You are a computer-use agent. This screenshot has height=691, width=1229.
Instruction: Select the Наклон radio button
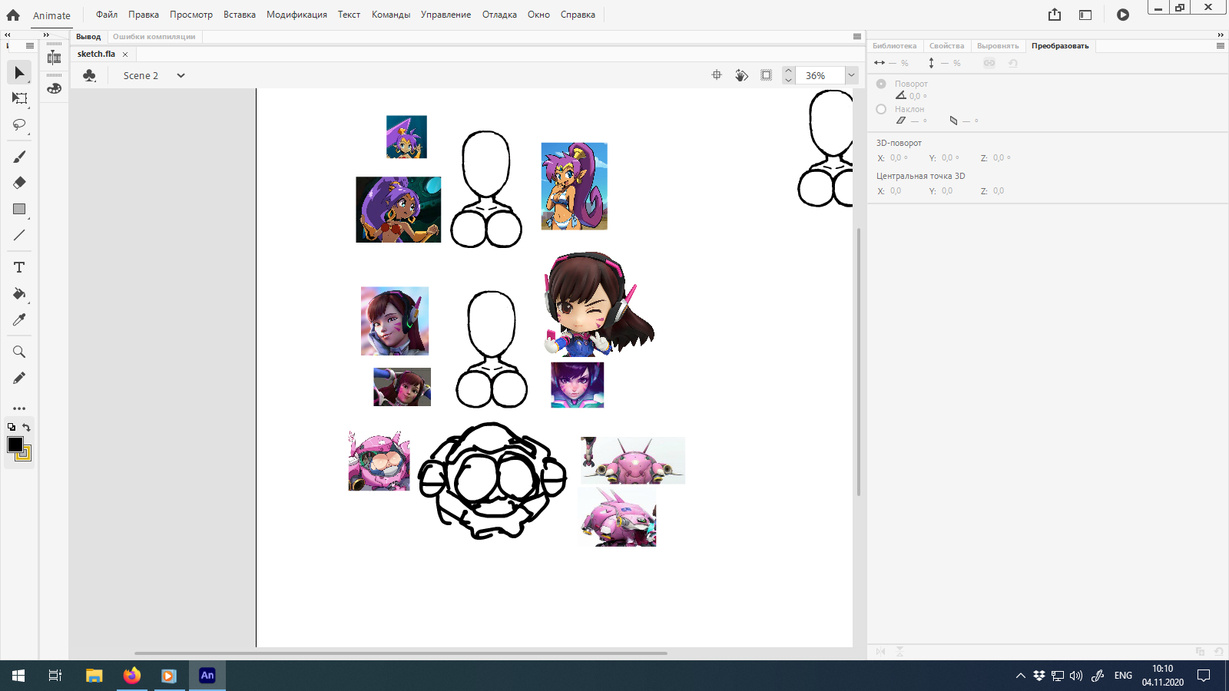(881, 109)
